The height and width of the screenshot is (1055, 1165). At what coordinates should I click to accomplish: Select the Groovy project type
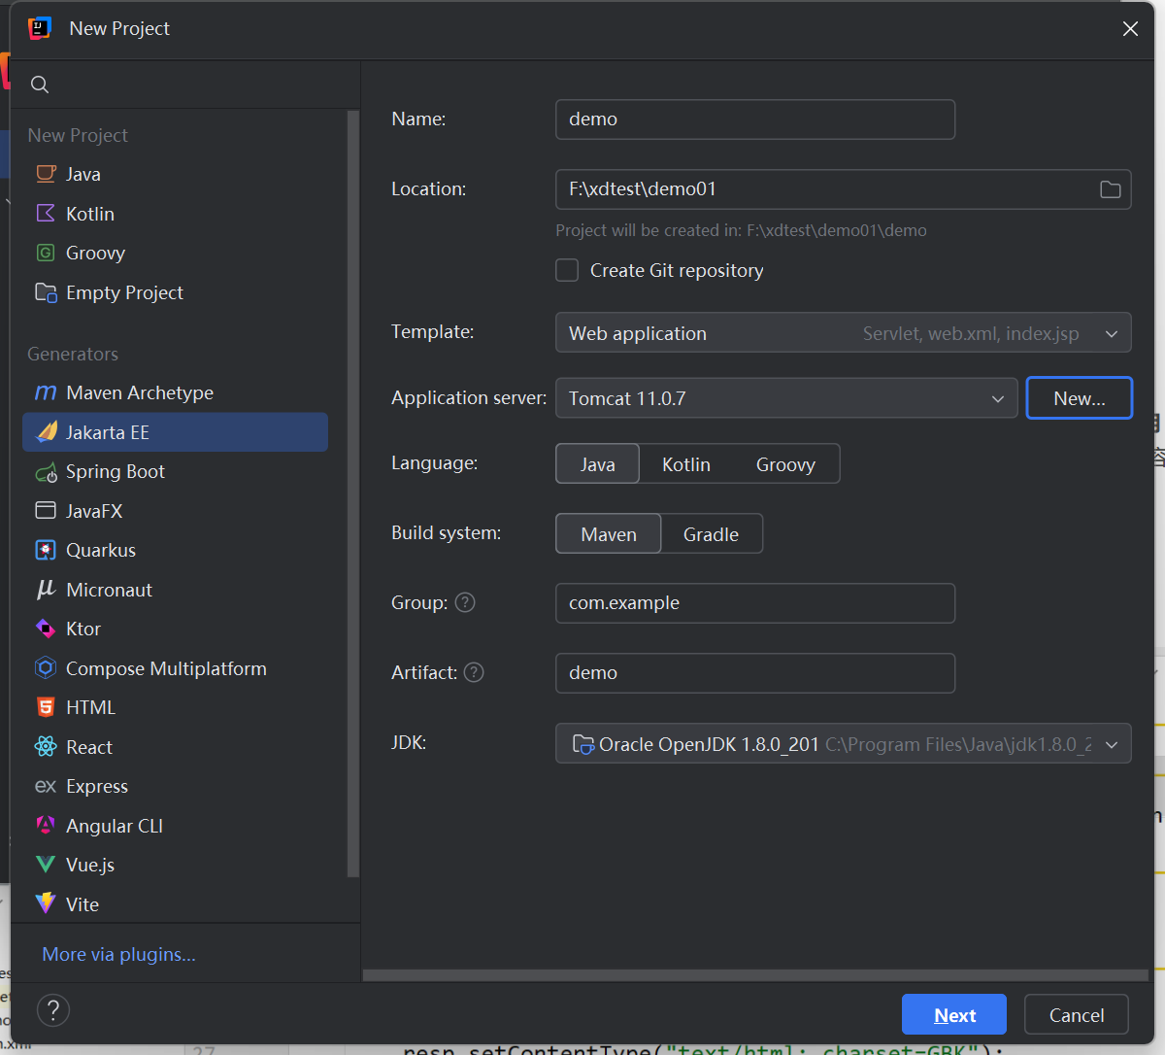175,253
